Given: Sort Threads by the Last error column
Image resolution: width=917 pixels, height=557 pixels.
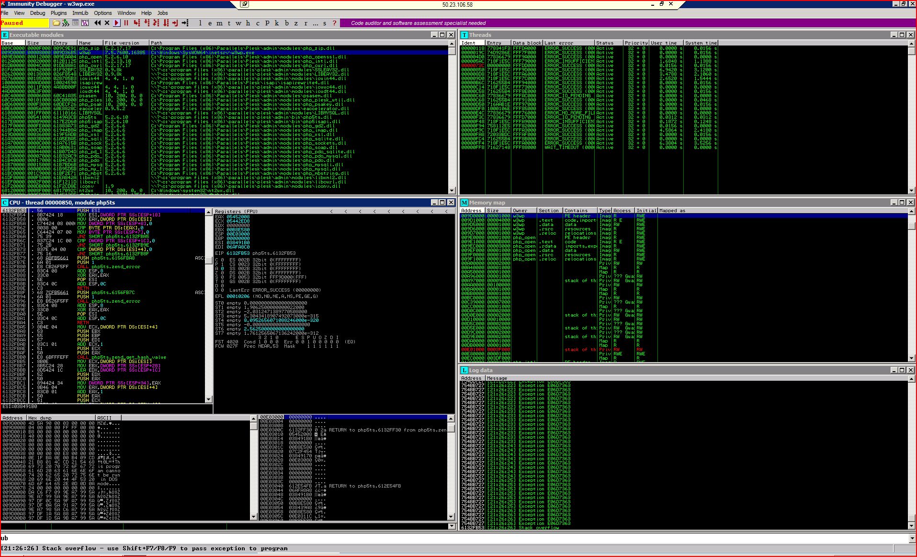Looking at the screenshot, I should [x=568, y=43].
